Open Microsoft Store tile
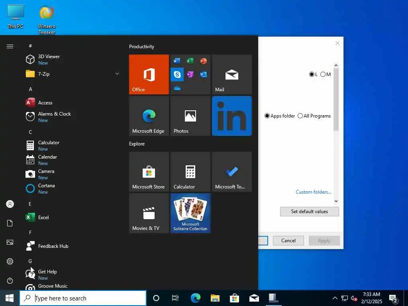The height and width of the screenshot is (306, 408). point(149,172)
